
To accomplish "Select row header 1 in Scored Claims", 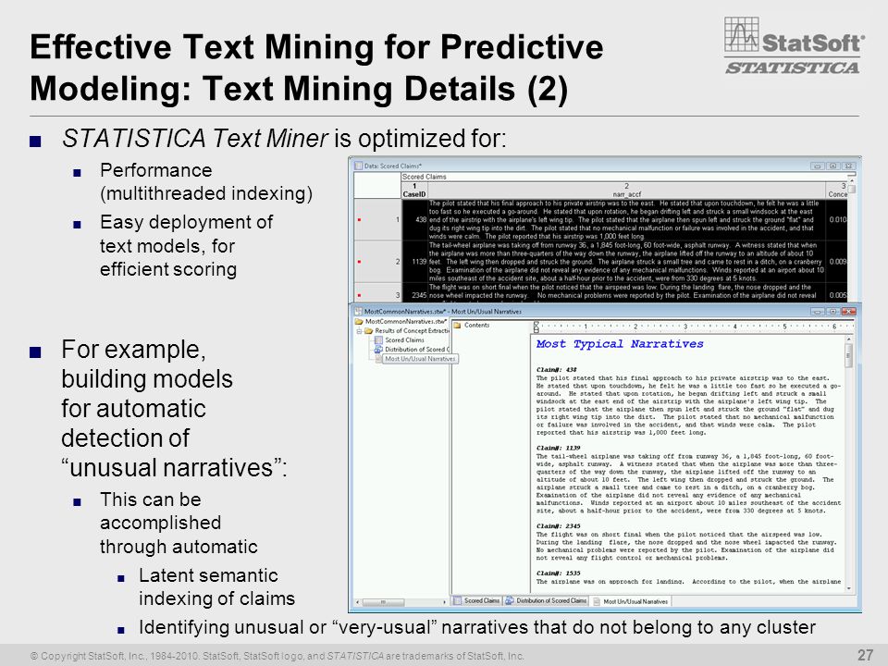I will [x=377, y=220].
